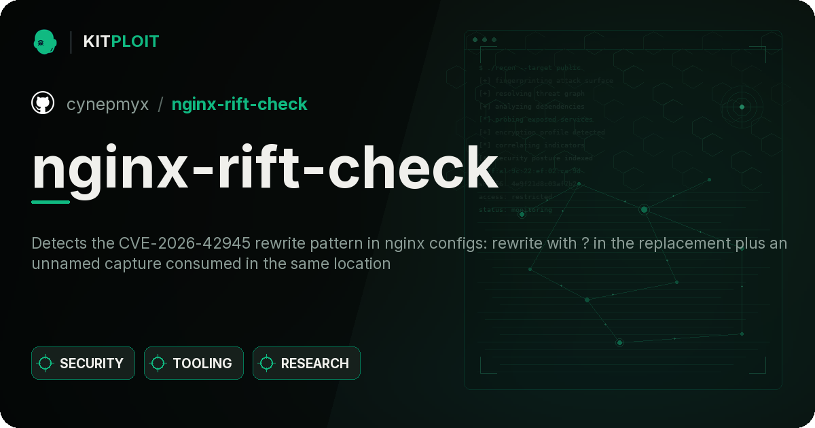This screenshot has width=815, height=428.
Task: Click the radar target icon in terminal
Action: click(x=742, y=107)
